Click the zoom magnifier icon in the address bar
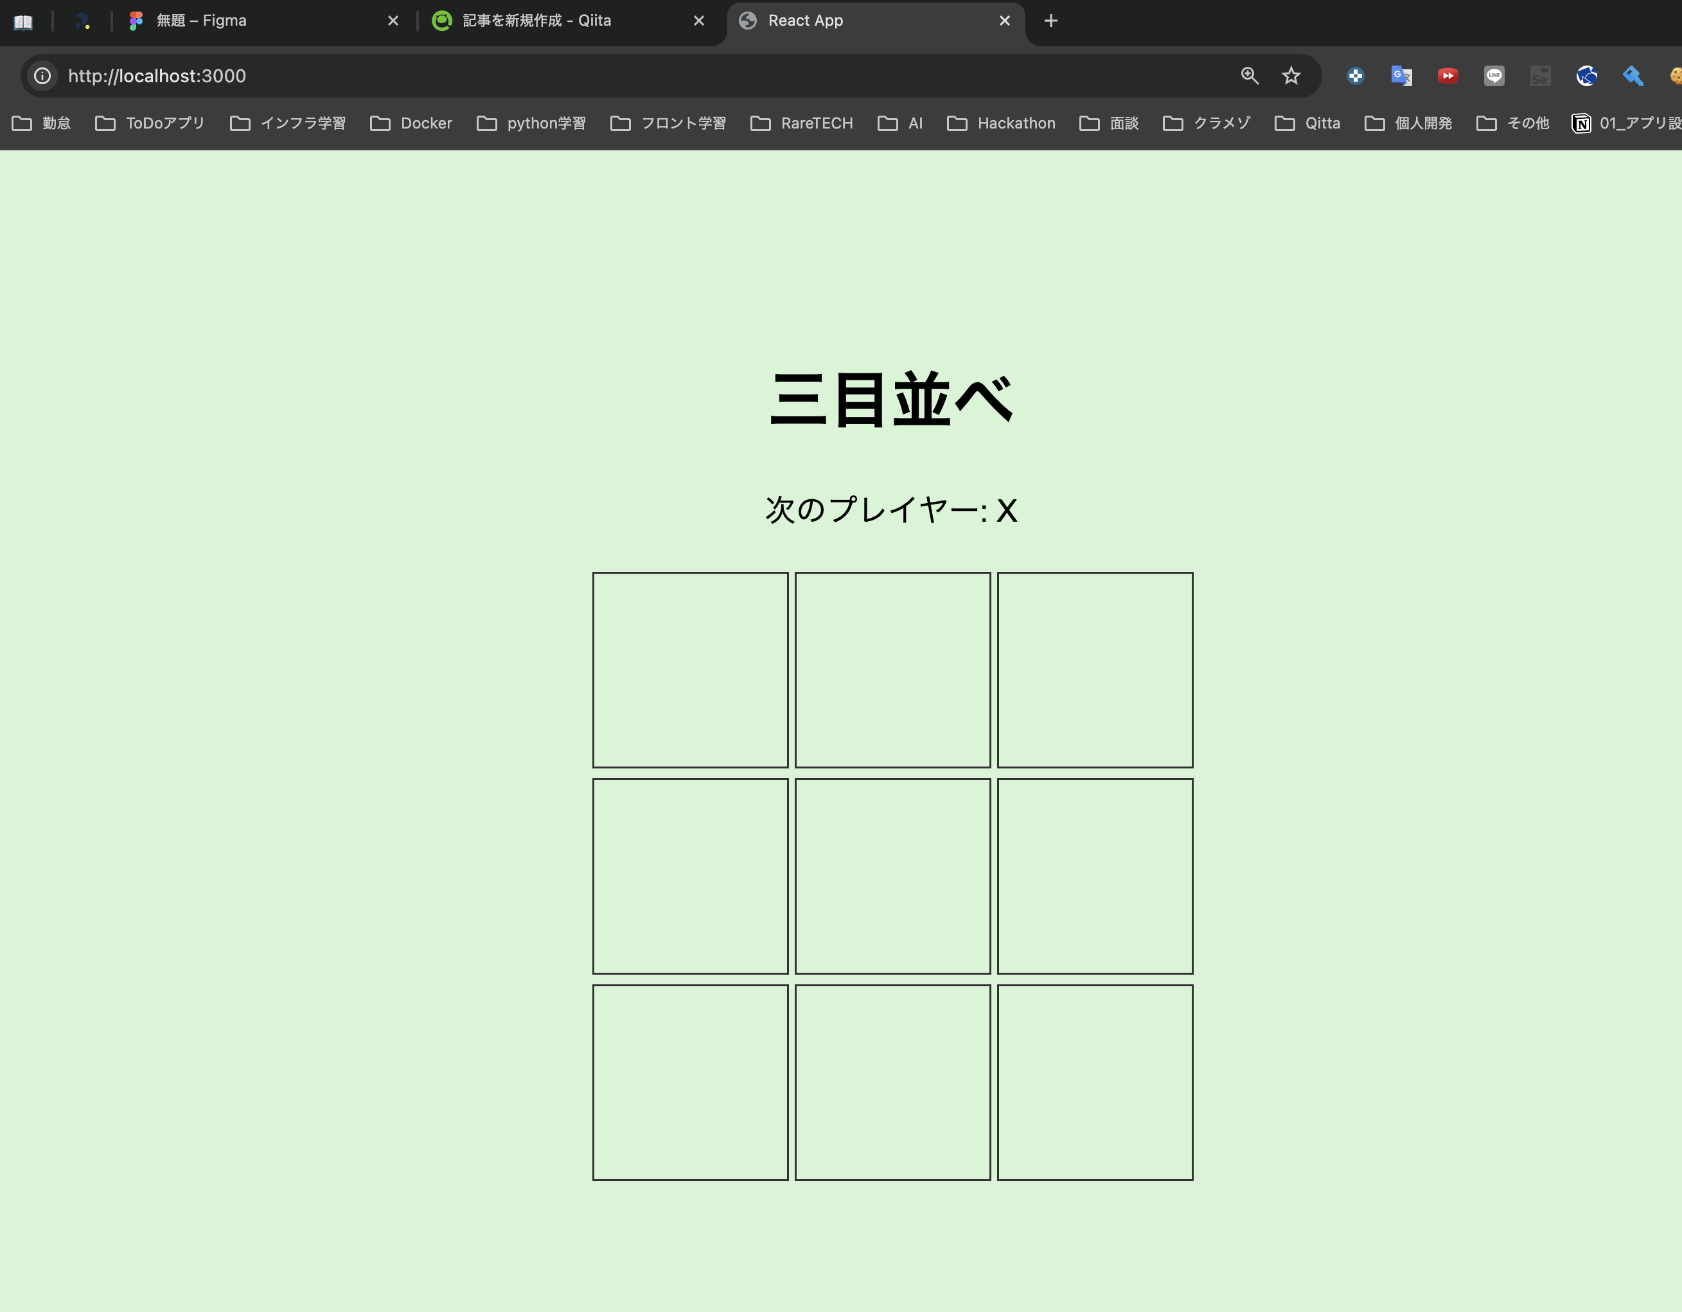 coord(1250,76)
